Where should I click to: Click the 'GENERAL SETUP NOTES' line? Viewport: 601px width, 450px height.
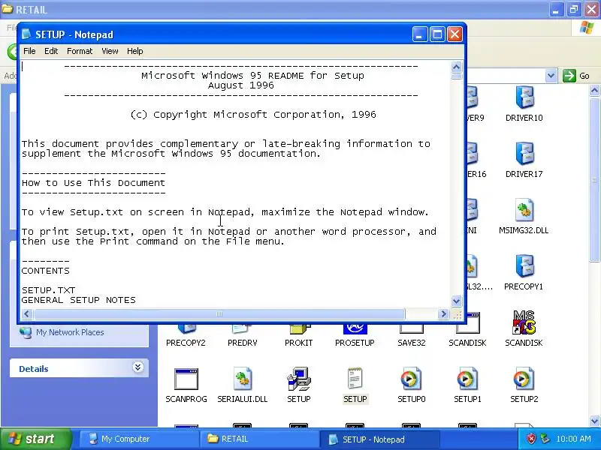[x=79, y=300]
